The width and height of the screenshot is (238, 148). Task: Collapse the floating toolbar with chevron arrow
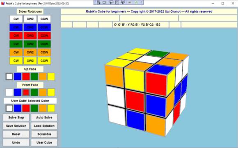click(x=141, y=2)
